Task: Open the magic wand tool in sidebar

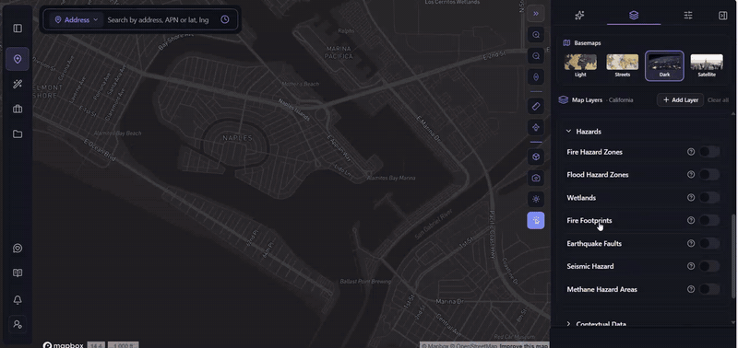Action: [x=18, y=85]
